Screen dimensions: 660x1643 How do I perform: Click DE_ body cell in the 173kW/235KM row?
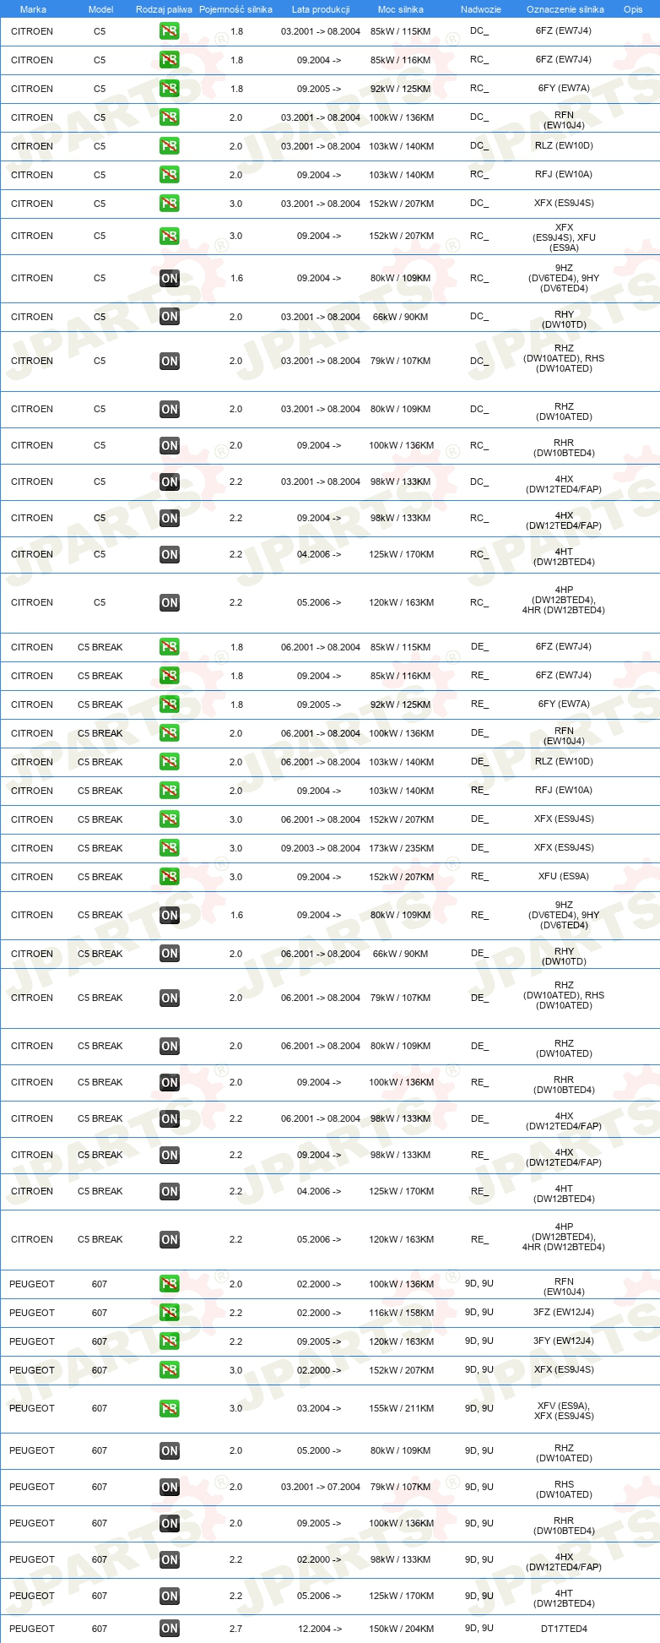pos(479,847)
